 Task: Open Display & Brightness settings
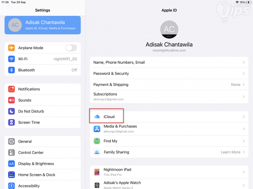pos(43,164)
